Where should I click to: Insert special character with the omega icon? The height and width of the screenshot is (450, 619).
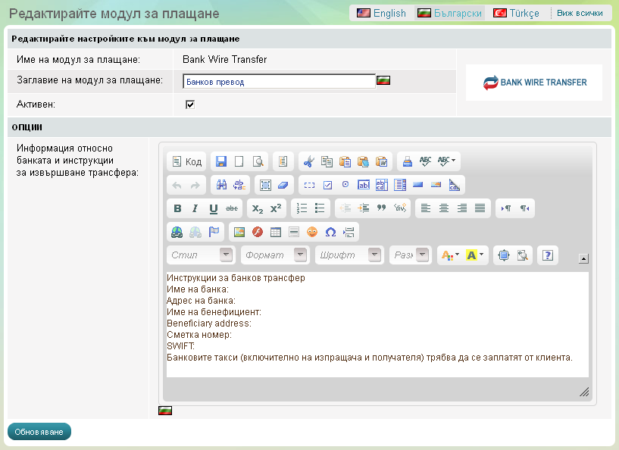click(x=330, y=232)
